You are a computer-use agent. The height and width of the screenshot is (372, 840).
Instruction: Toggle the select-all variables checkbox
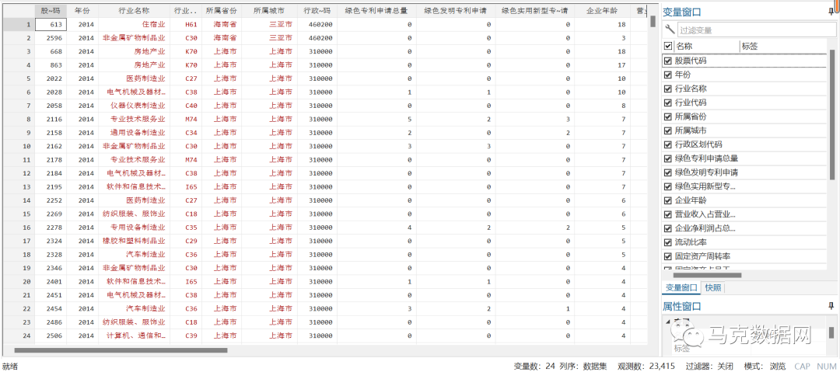pyautogui.click(x=667, y=47)
